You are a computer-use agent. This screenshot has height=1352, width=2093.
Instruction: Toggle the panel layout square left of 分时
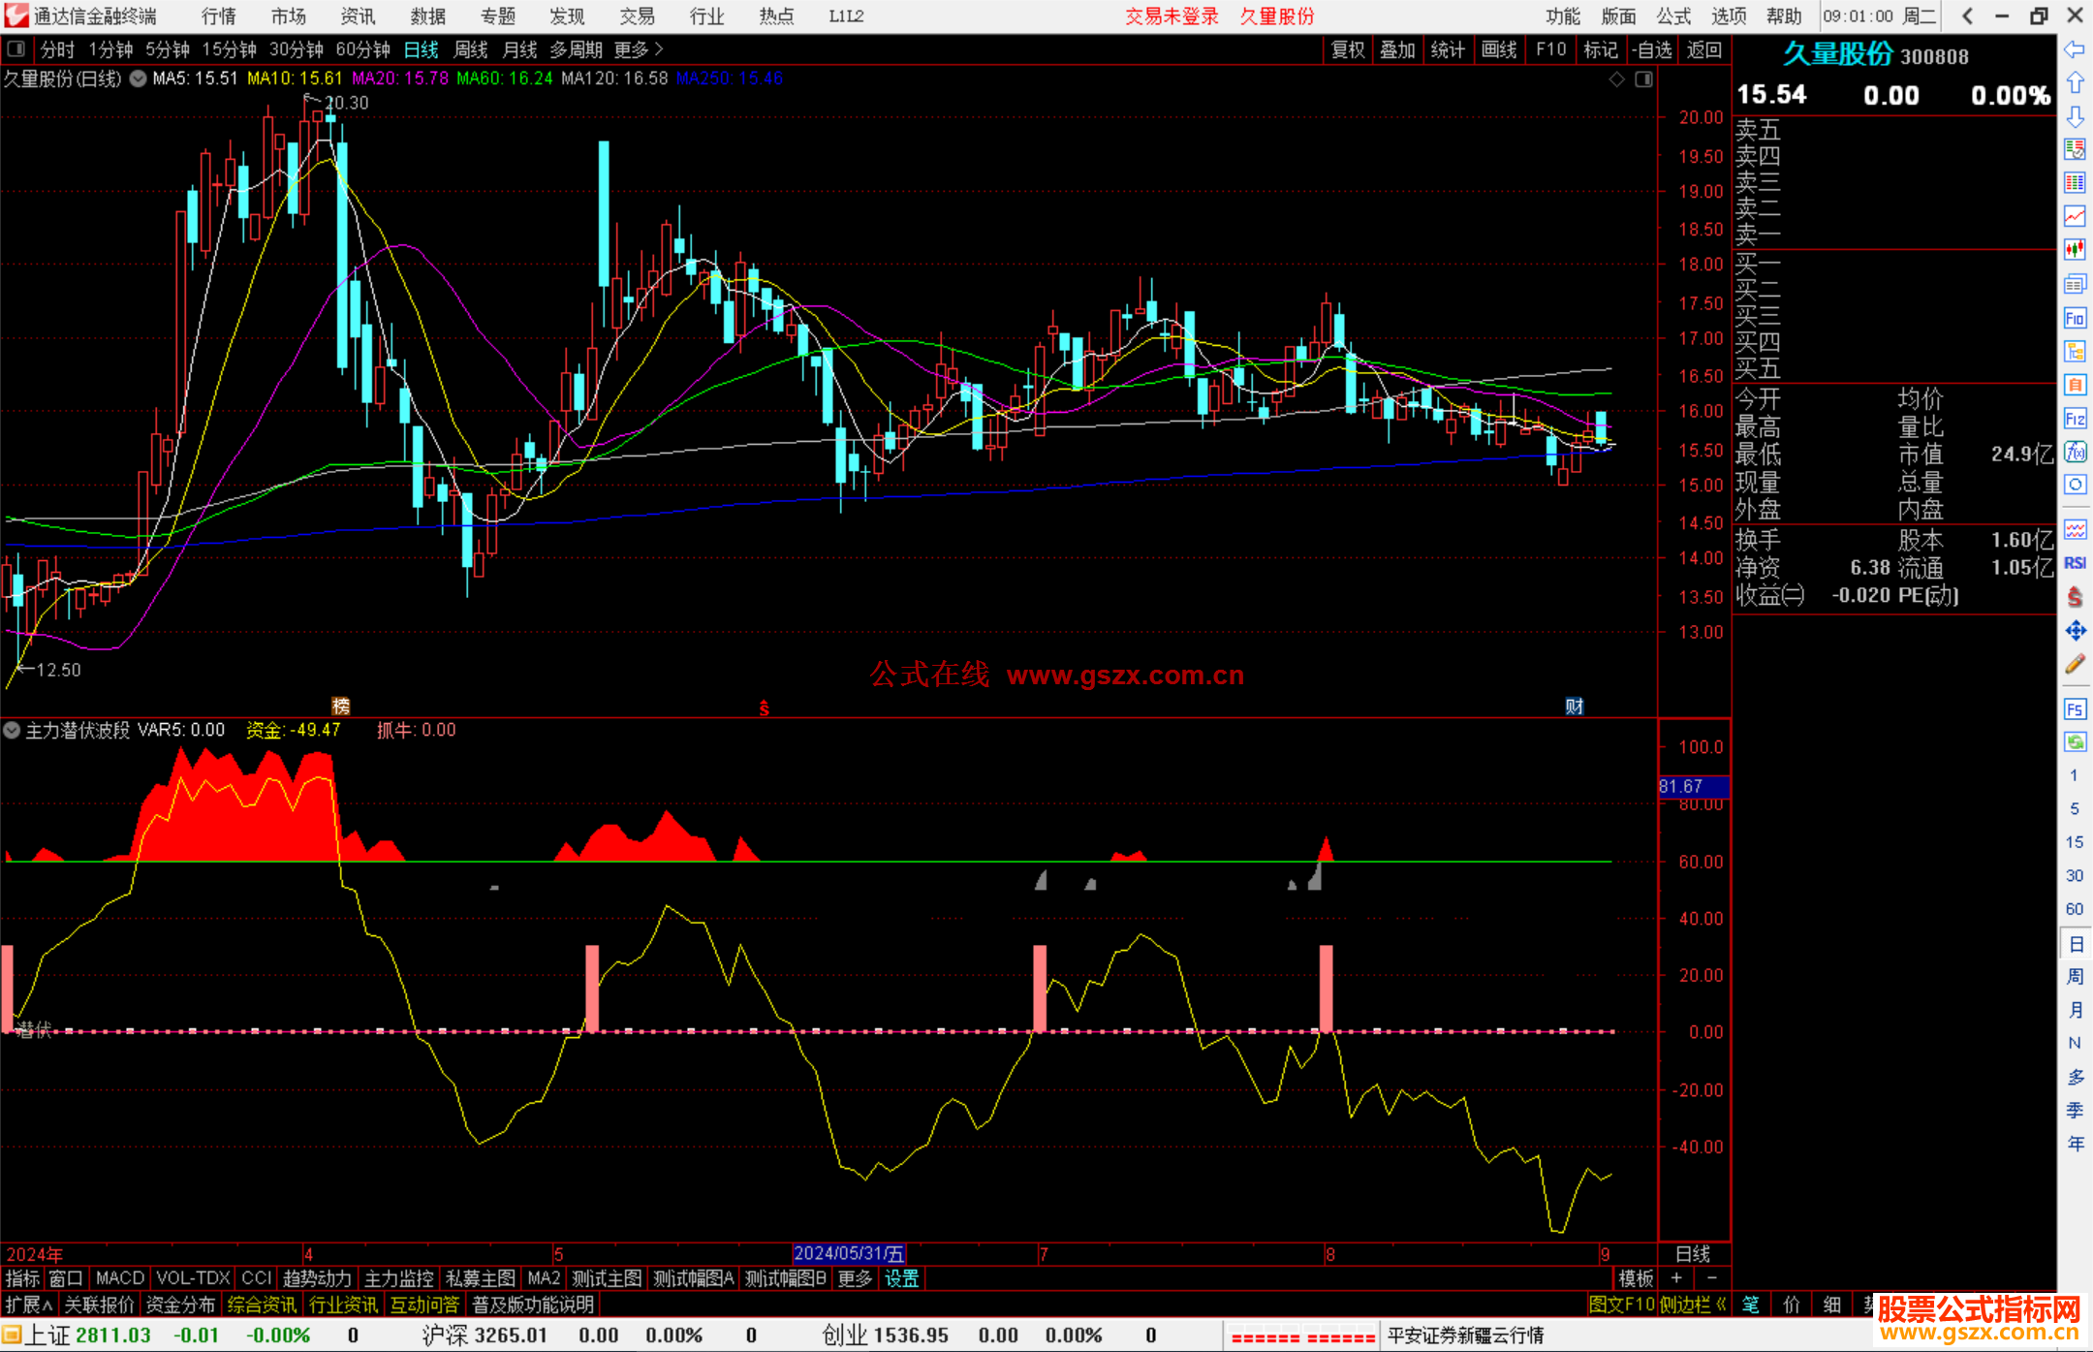click(x=16, y=48)
